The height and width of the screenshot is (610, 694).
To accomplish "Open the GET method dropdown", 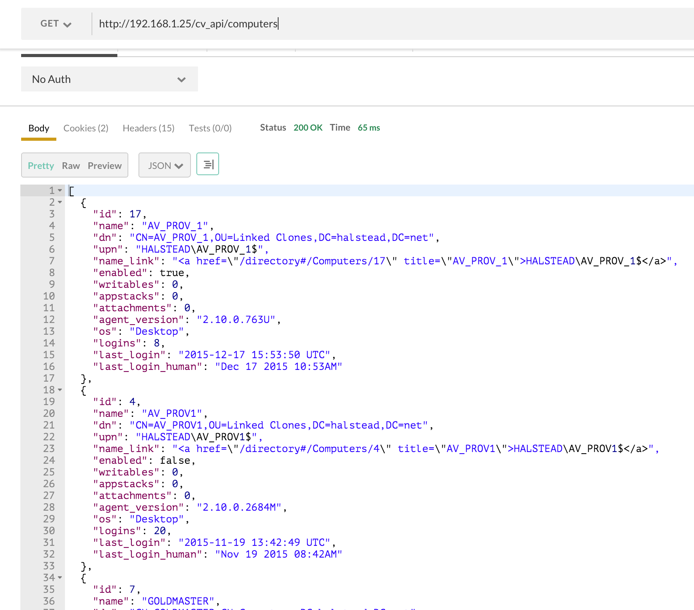I will tap(56, 24).
